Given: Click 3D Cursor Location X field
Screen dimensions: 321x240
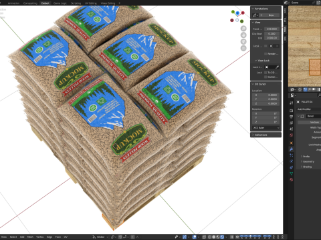Looking at the screenshot, I should coord(265,95).
